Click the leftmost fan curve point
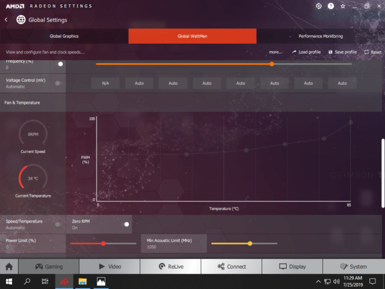385x289 pixels. pyautogui.click(x=186, y=154)
